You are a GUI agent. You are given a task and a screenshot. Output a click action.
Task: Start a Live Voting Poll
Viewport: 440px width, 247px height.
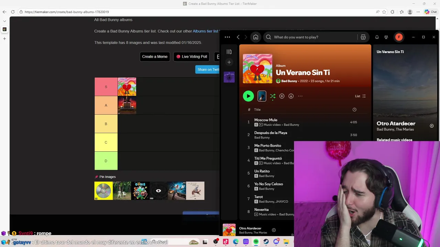[191, 57]
